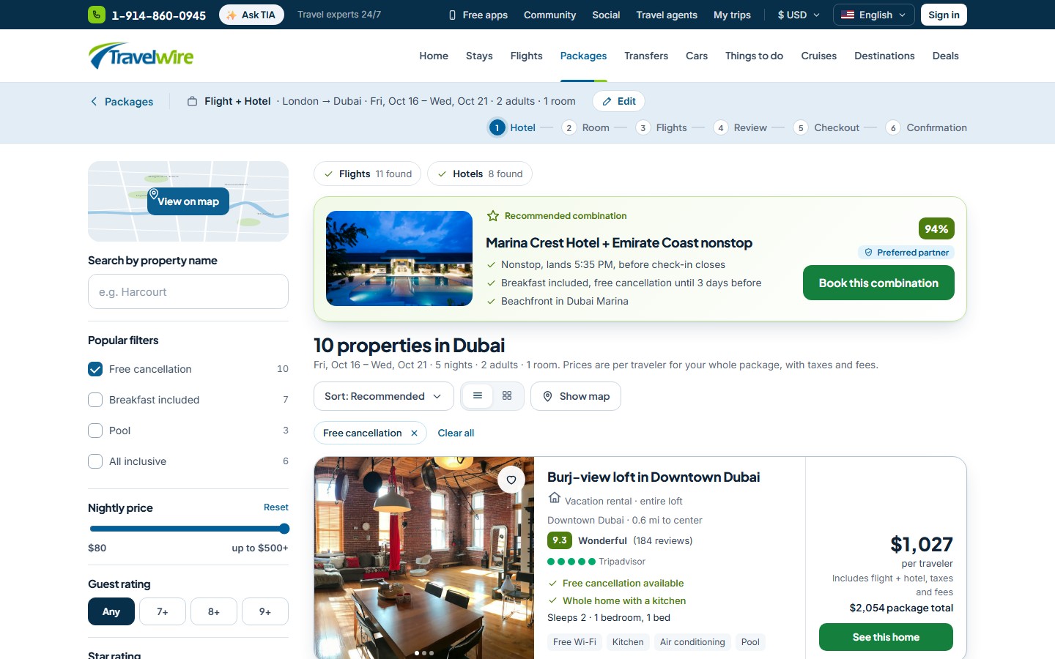The height and width of the screenshot is (659, 1055).
Task: Switch to grid view icon
Action: pyautogui.click(x=507, y=396)
